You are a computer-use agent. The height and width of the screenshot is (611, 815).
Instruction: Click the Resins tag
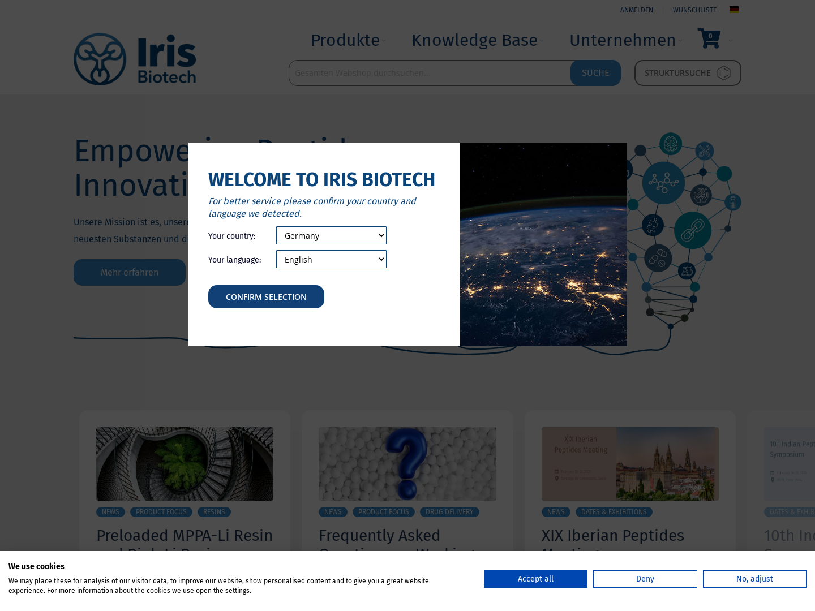(214, 512)
